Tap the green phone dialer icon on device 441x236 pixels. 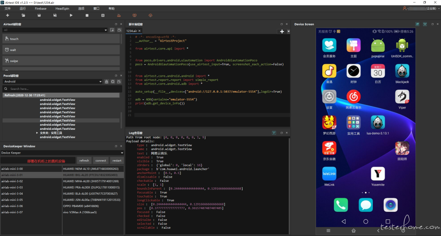point(341,205)
